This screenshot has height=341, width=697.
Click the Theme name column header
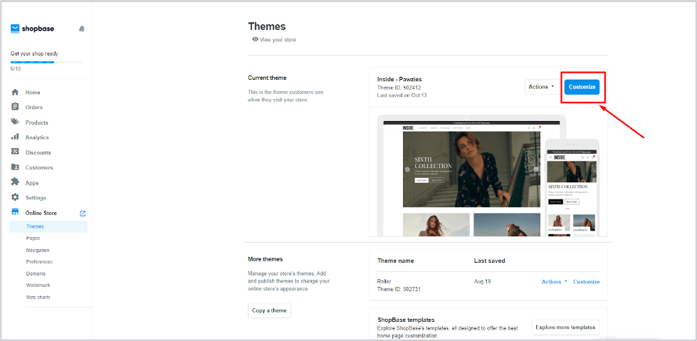[x=396, y=261]
